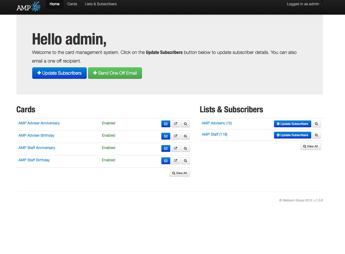
Task: Click magnifier icon for AMP Advisers list
Action: [x=316, y=124]
